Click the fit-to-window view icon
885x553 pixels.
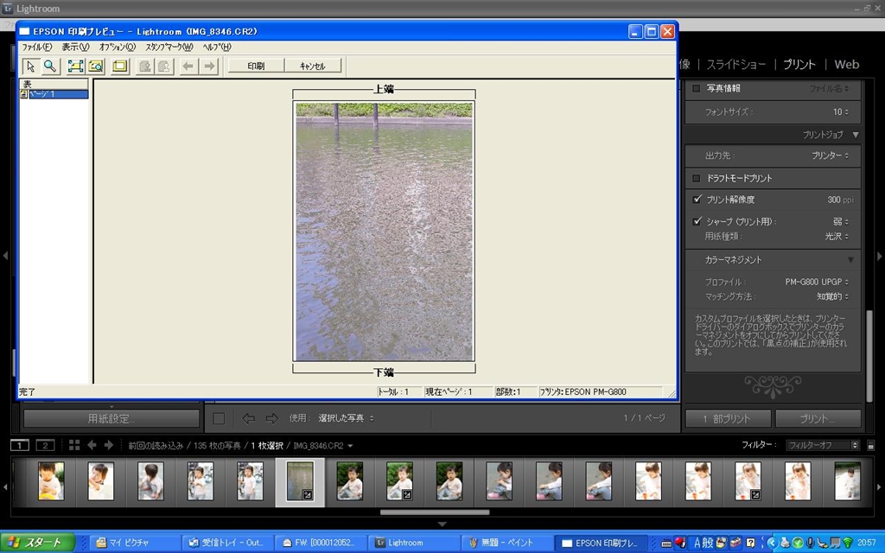(75, 66)
